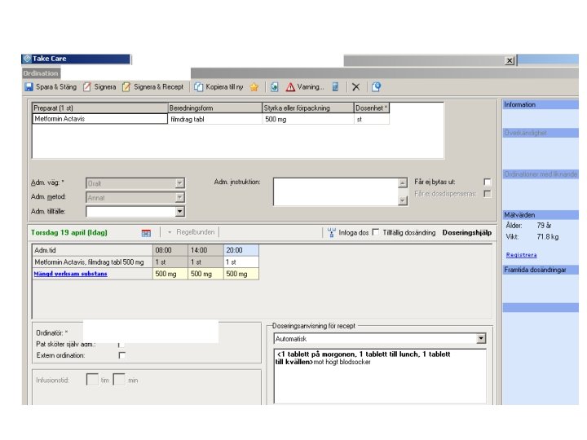Click the Take Care title bar icon
The height and width of the screenshot is (440, 587).
pyautogui.click(x=27, y=59)
